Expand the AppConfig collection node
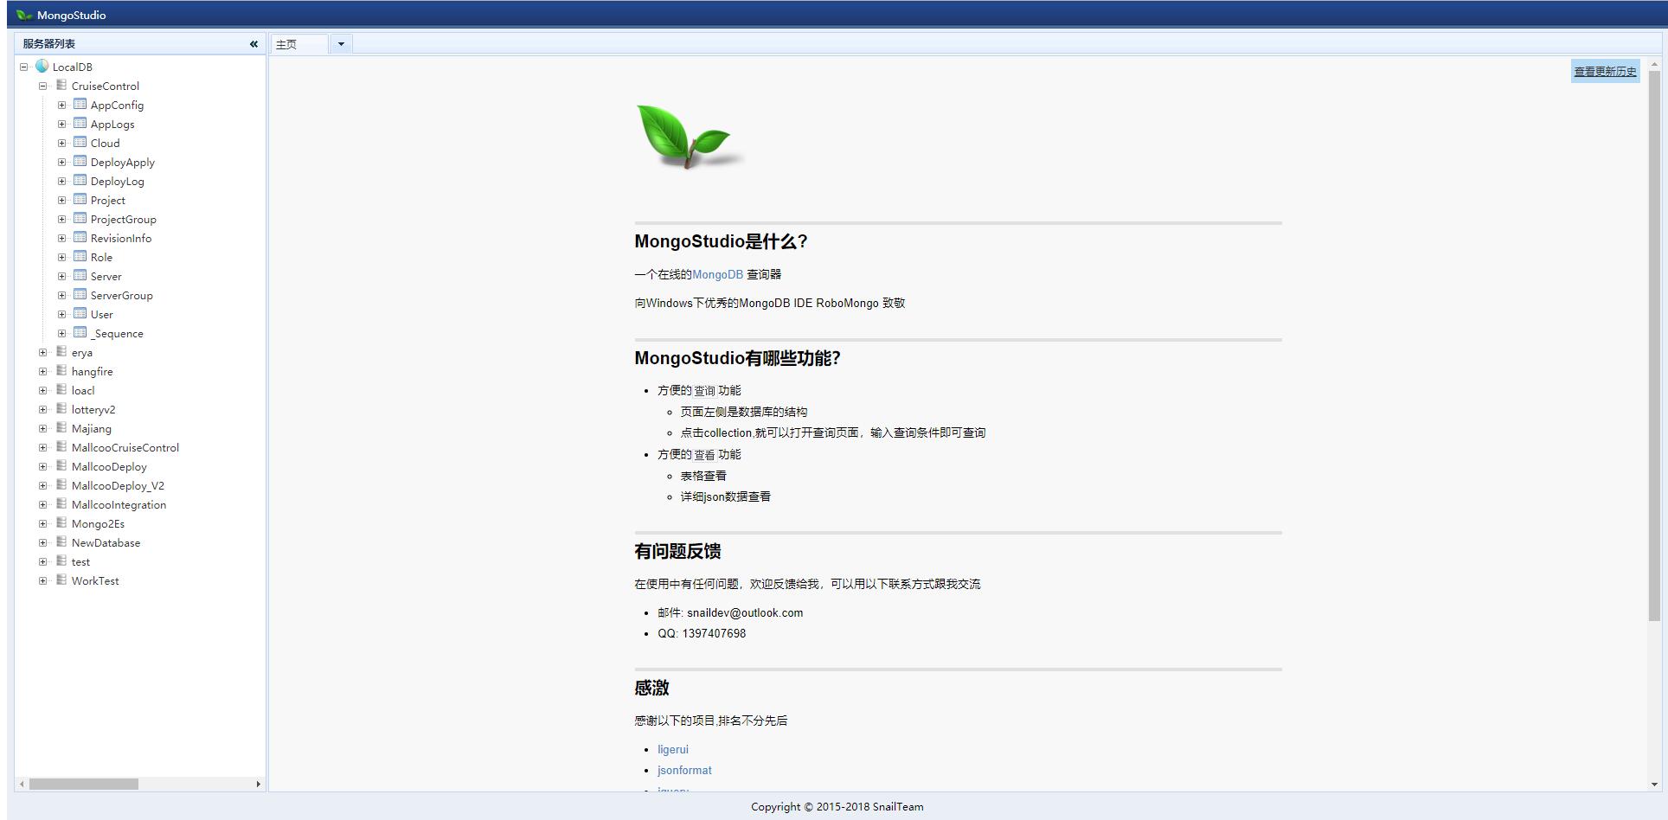 tap(61, 105)
